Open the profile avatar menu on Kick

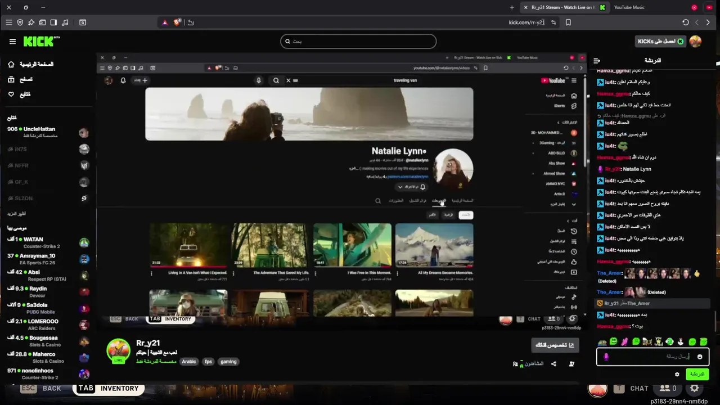tap(695, 41)
